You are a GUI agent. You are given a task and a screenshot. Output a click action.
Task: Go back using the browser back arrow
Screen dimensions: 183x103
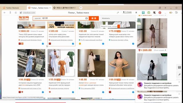click(x=5, y=13)
